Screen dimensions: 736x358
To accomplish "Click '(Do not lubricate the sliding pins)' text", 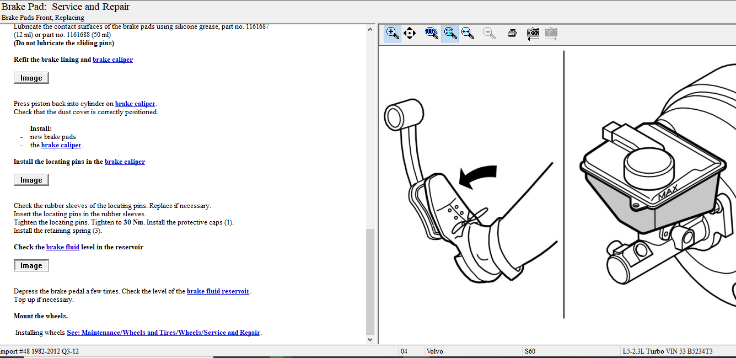I will 64,43.
